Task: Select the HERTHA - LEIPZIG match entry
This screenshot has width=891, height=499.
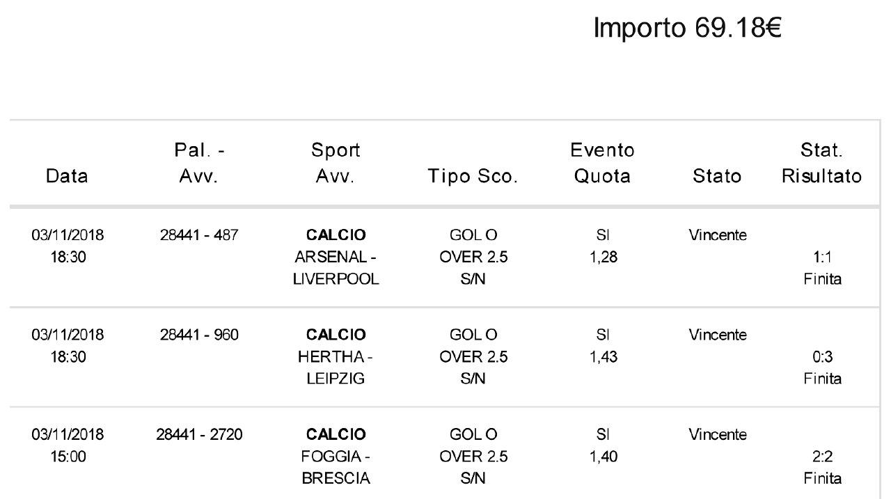Action: tap(336, 367)
